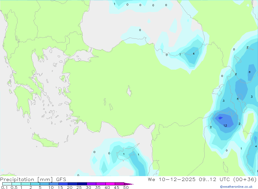Select the 45–50 mm legend swatch

coord(119,184)
